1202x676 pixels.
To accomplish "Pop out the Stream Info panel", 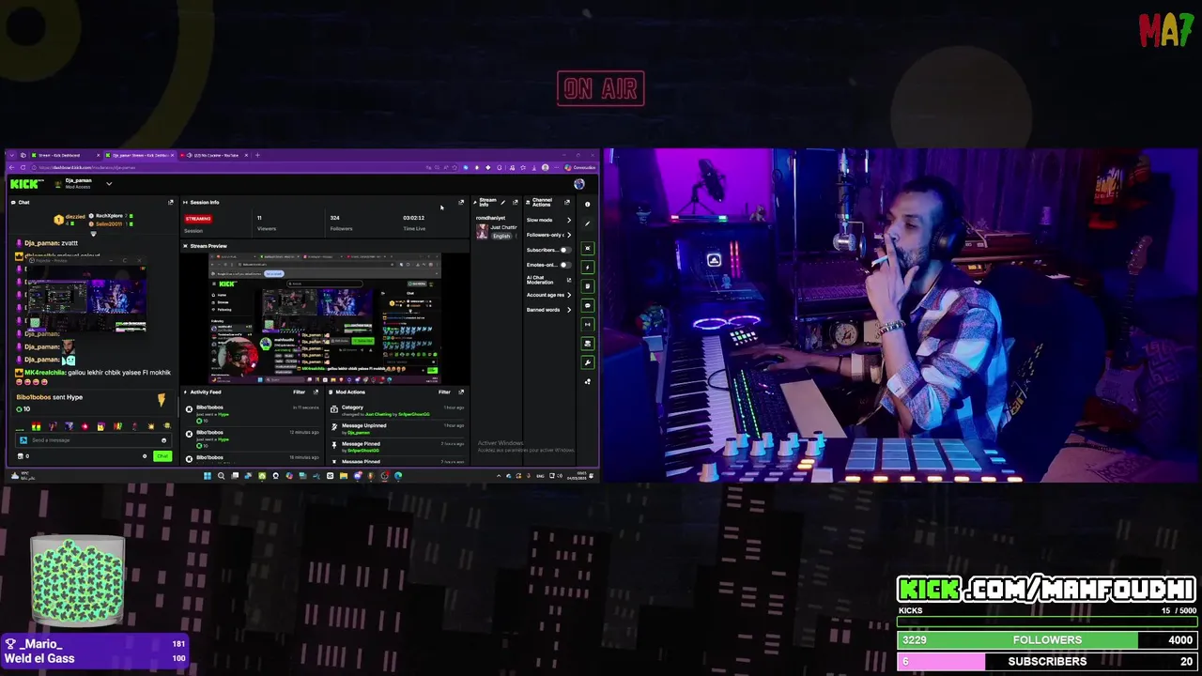I will [515, 202].
